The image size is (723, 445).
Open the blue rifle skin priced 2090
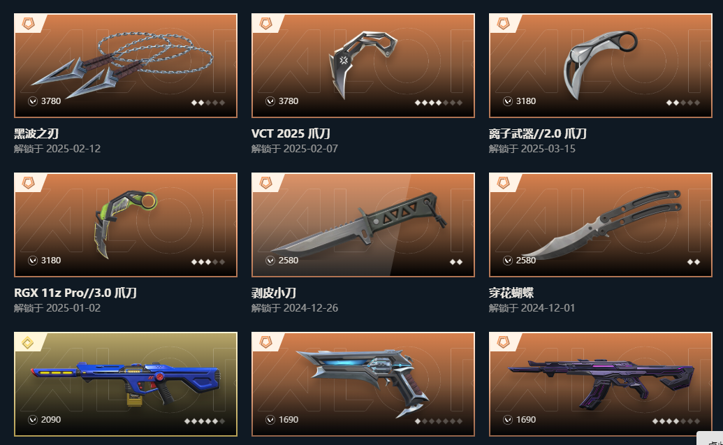tap(126, 384)
